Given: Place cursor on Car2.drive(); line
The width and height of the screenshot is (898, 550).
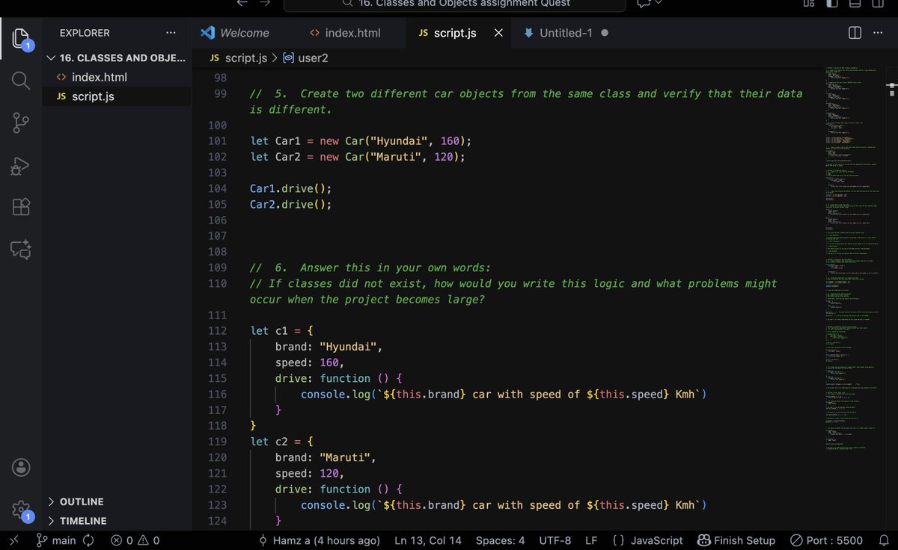Looking at the screenshot, I should pyautogui.click(x=290, y=204).
